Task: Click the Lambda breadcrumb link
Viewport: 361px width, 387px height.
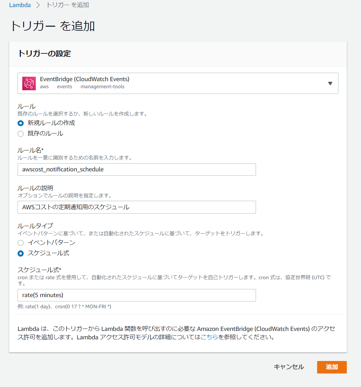Action: [x=20, y=5]
